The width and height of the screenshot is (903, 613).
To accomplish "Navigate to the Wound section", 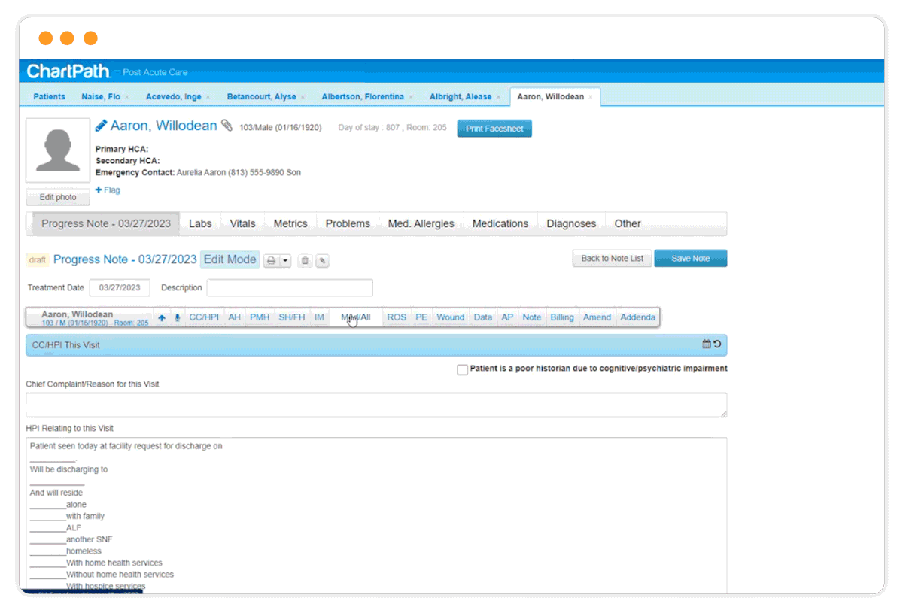I will point(450,317).
